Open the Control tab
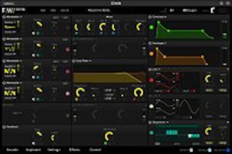This screenshot has height=154, width=232. pos(95,150)
